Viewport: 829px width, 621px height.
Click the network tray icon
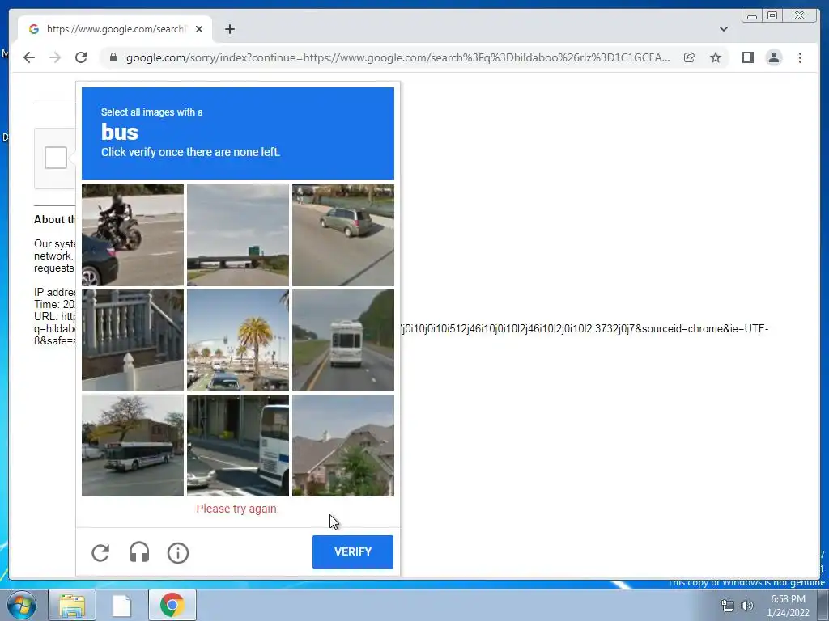[x=728, y=606]
